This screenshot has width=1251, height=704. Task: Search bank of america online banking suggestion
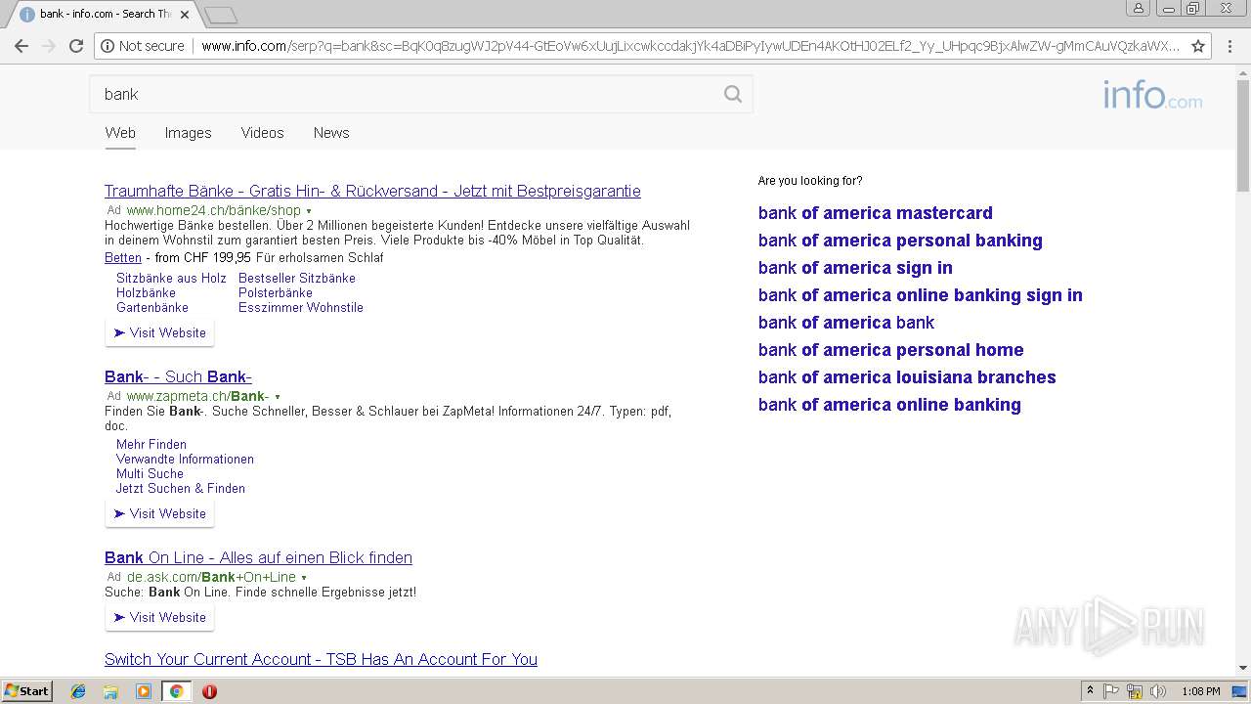pyautogui.click(x=889, y=405)
